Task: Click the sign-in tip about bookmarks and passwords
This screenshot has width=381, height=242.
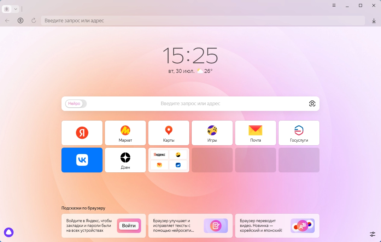Action: pos(104,226)
